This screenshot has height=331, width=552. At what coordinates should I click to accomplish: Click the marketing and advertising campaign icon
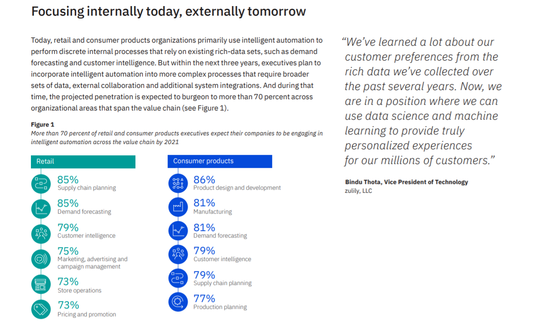(x=41, y=259)
